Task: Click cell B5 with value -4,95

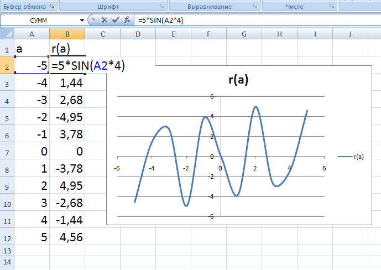Action: pos(67,116)
